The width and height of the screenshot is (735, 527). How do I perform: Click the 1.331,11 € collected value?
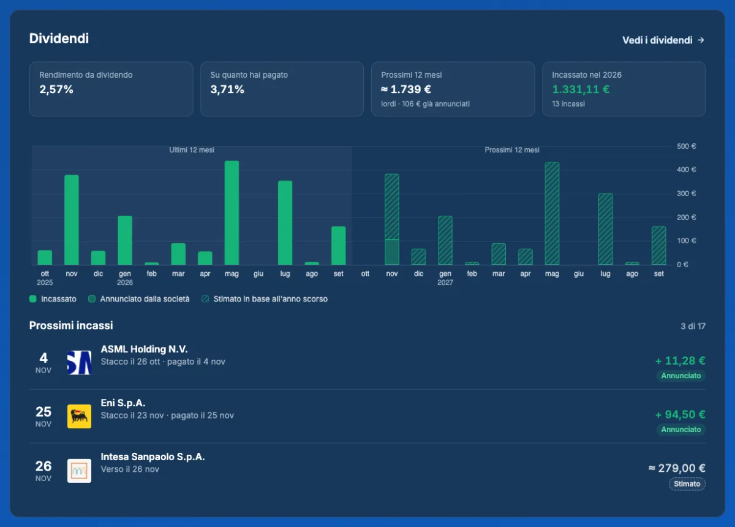581,89
